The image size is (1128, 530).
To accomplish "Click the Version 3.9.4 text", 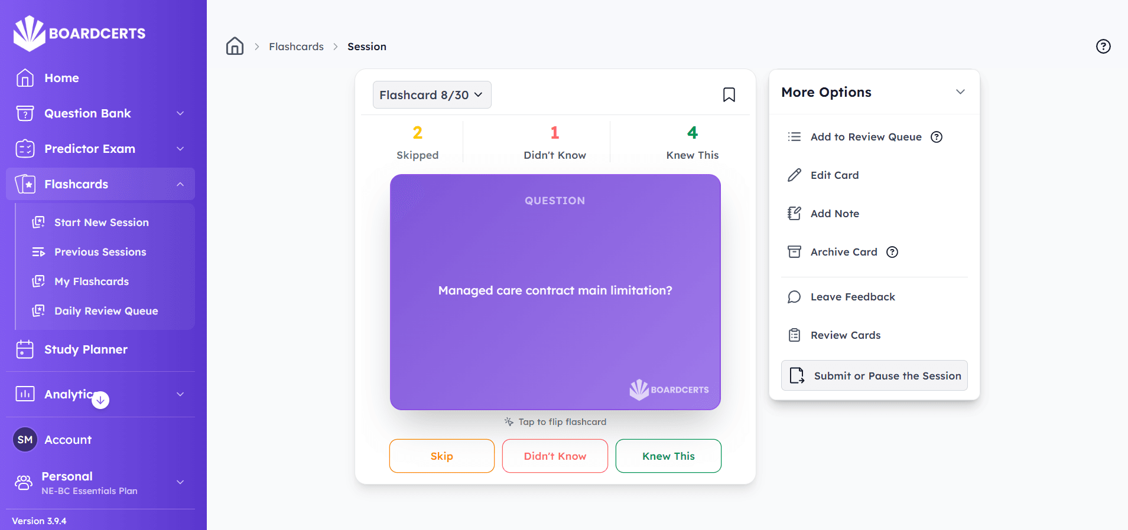I will [39, 521].
